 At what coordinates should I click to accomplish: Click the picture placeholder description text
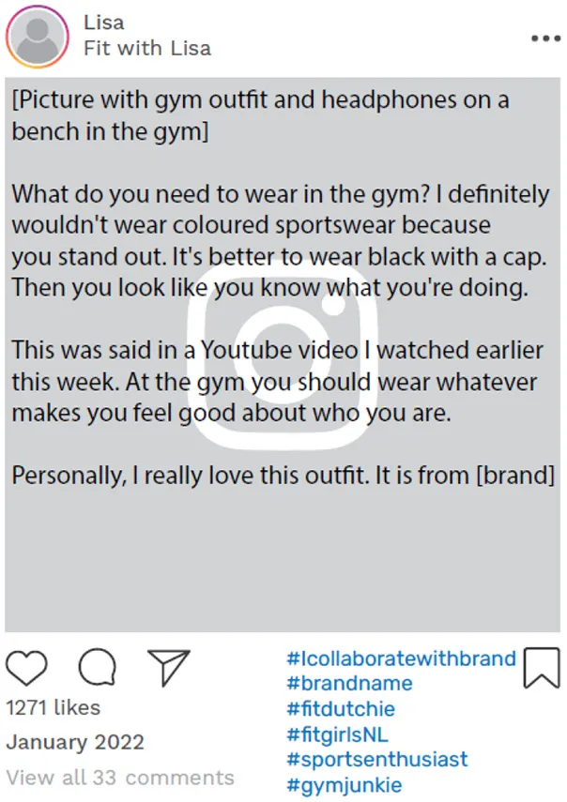(x=260, y=114)
